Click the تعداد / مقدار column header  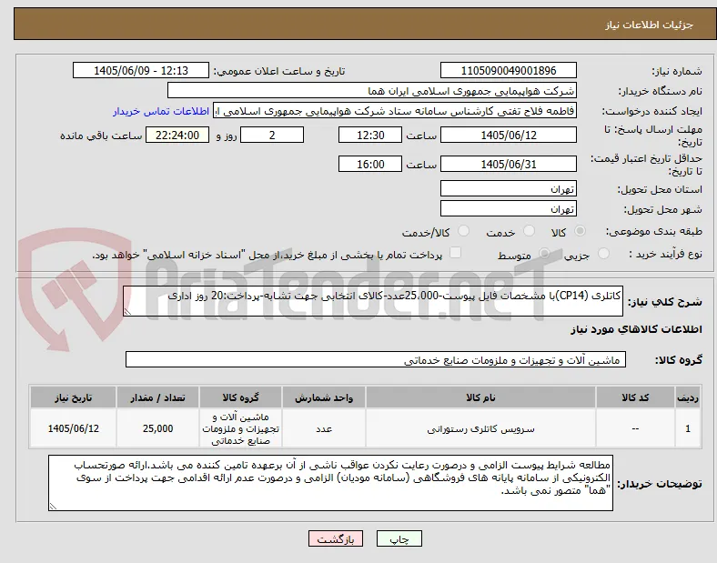(x=157, y=397)
